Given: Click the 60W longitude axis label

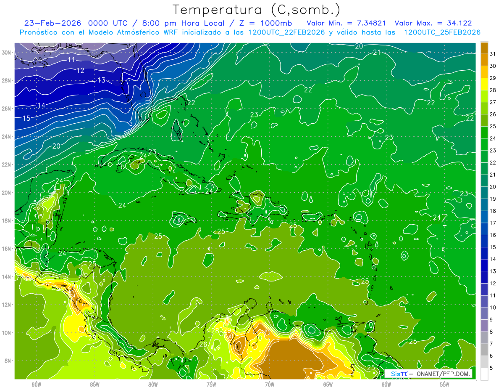Looking at the screenshot, I should pyautogui.click(x=386, y=384).
